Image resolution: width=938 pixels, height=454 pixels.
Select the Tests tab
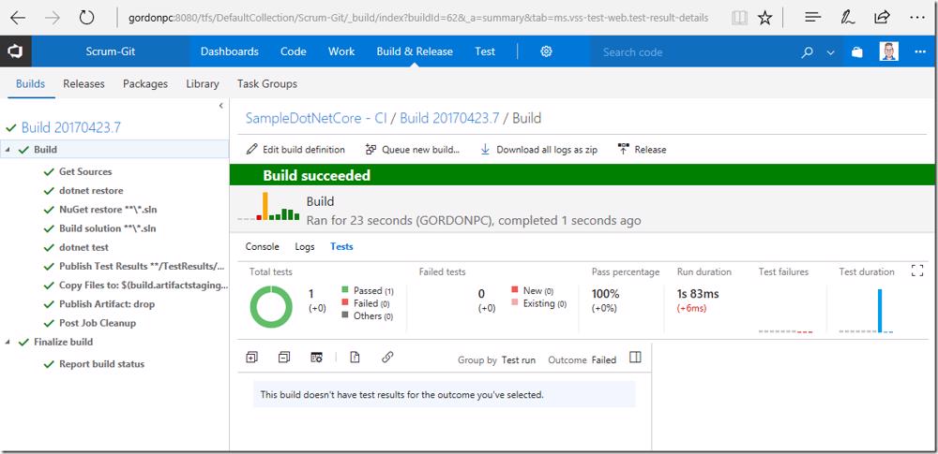click(341, 246)
